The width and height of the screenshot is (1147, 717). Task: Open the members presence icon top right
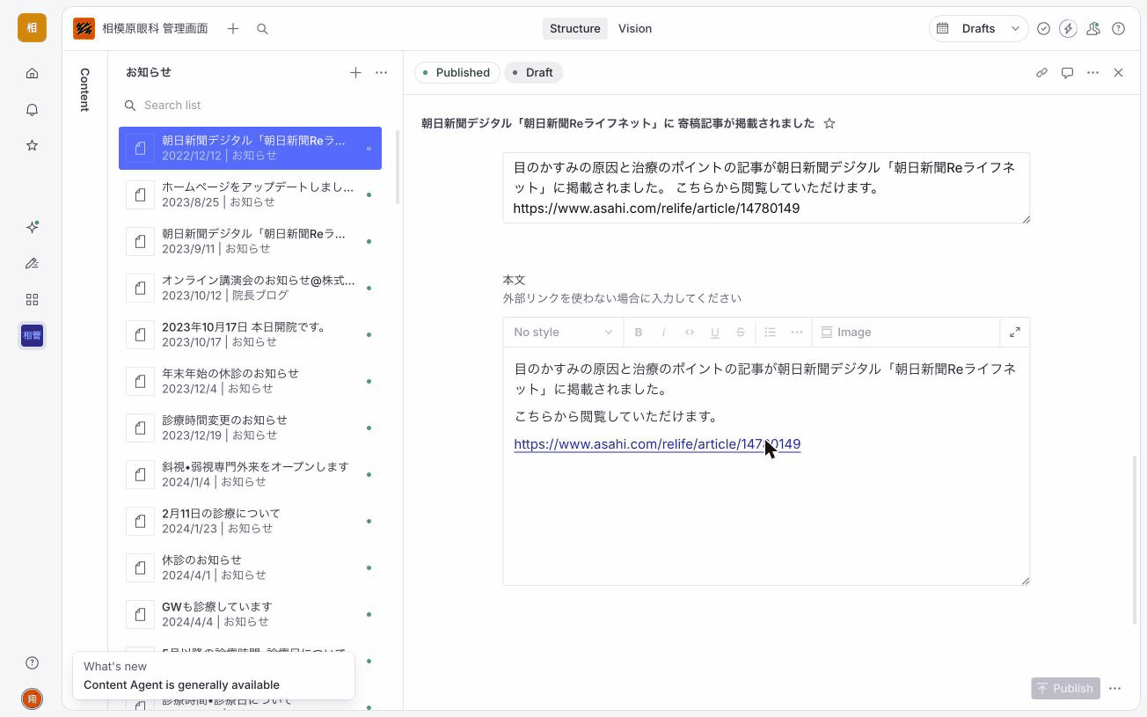coord(1093,29)
